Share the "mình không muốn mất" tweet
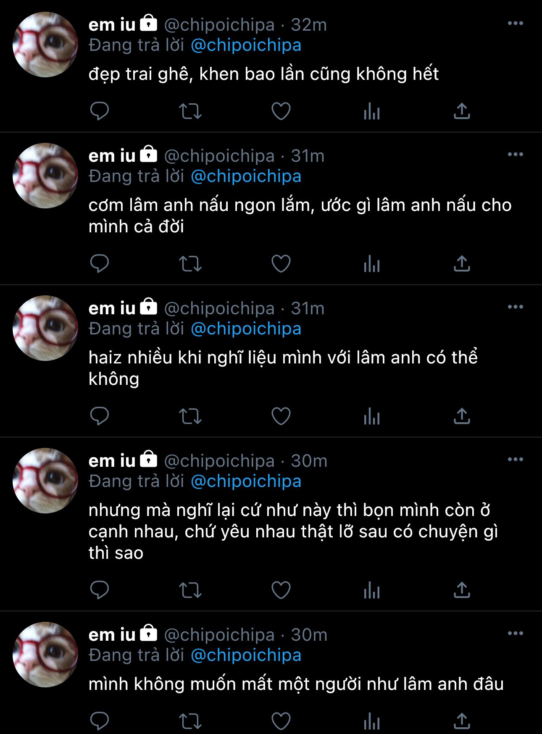This screenshot has width=542, height=734. coord(462,721)
